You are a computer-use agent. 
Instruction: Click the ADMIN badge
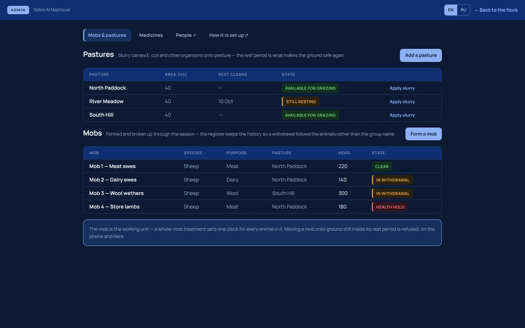point(18,10)
